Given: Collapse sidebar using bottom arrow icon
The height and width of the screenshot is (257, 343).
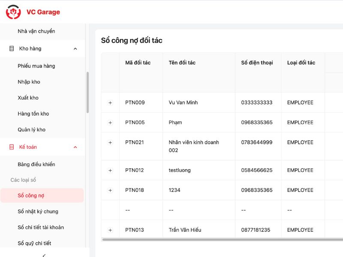Looking at the screenshot, I should [x=44, y=255].
